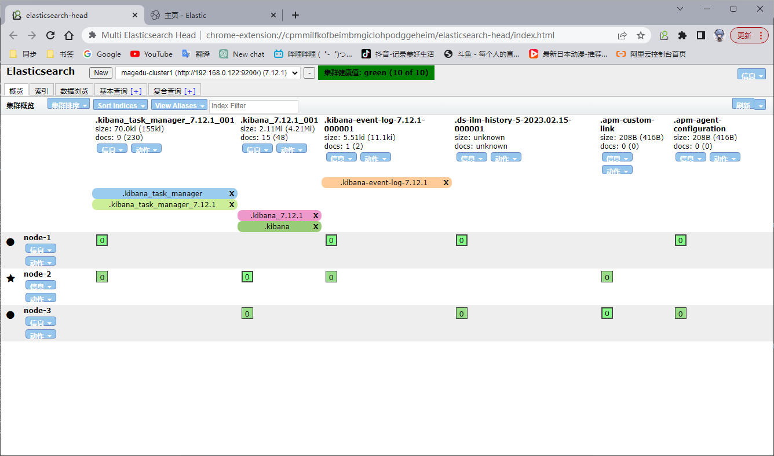
Task: Bookmark page with the star icon
Action: tap(641, 35)
